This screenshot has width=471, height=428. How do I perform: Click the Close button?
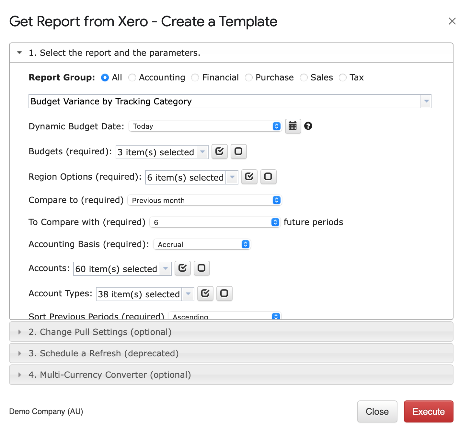coord(377,411)
